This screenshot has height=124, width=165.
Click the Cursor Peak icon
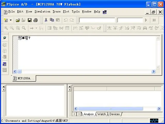[x=109, y=28]
